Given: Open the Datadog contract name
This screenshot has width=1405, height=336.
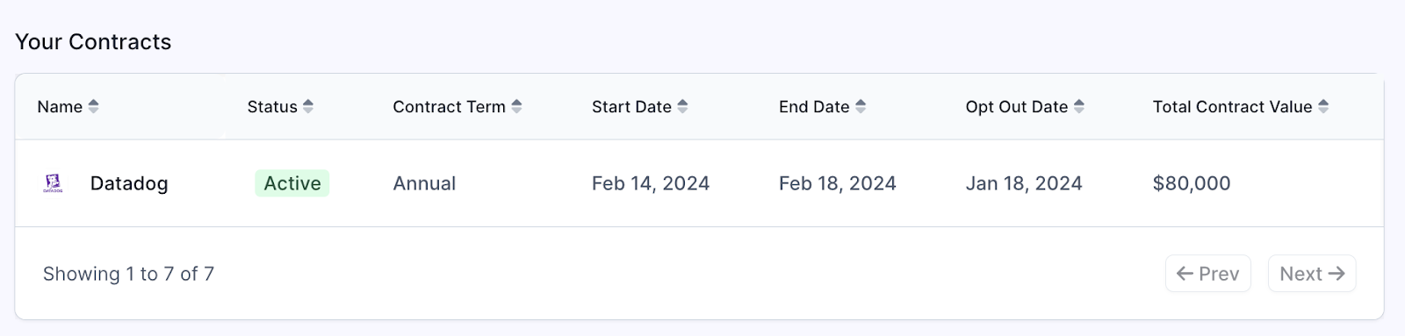Looking at the screenshot, I should [x=129, y=183].
